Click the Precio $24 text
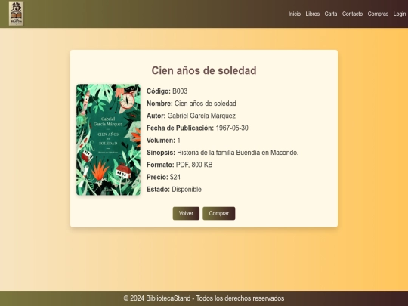This screenshot has height=306, width=408. 163,178
